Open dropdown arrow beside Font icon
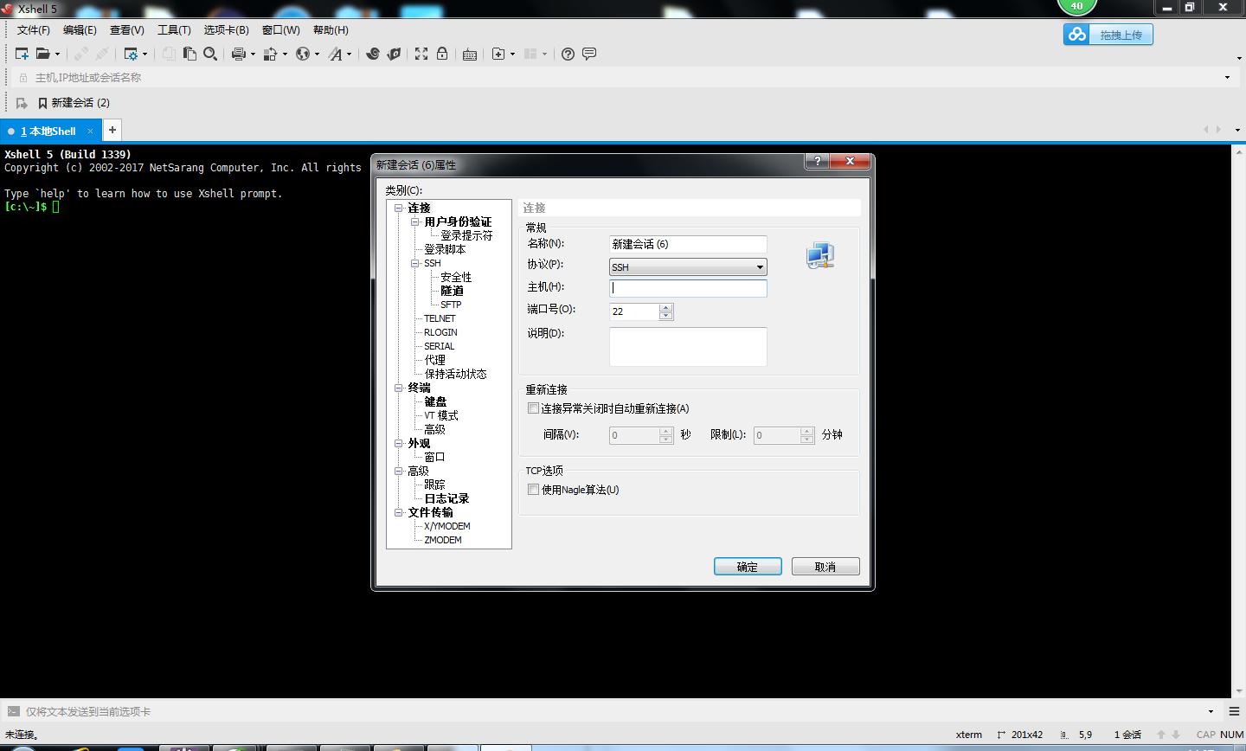The height and width of the screenshot is (751, 1246). click(x=350, y=54)
